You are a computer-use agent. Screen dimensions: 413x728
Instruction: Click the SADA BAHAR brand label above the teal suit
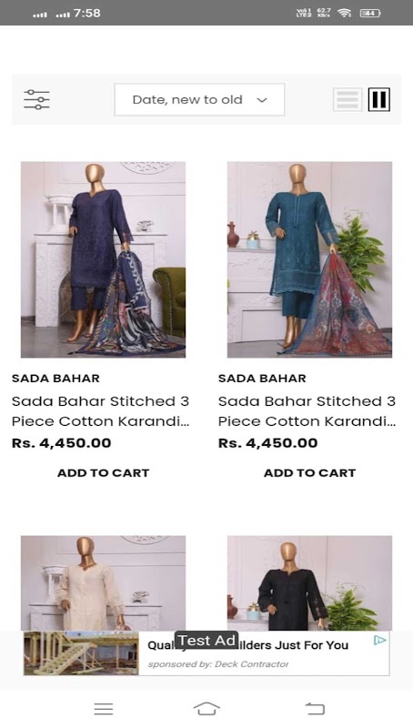(x=262, y=379)
